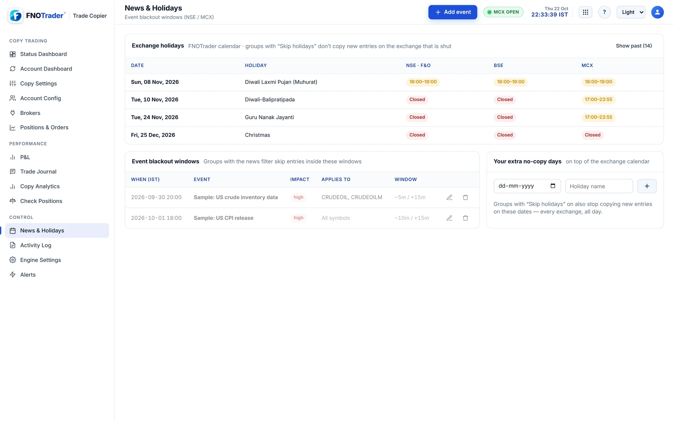Screen dimensions: 674x421
Task: Click the Holiday name input field
Action: pyautogui.click(x=599, y=186)
